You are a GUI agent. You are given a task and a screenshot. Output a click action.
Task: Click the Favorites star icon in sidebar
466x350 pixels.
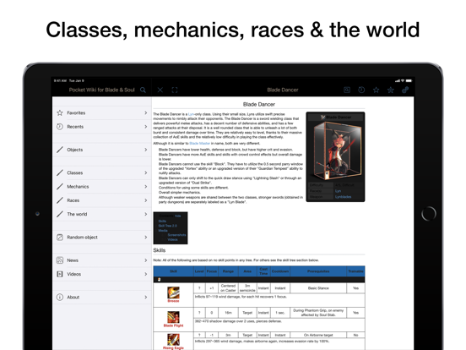60,112
